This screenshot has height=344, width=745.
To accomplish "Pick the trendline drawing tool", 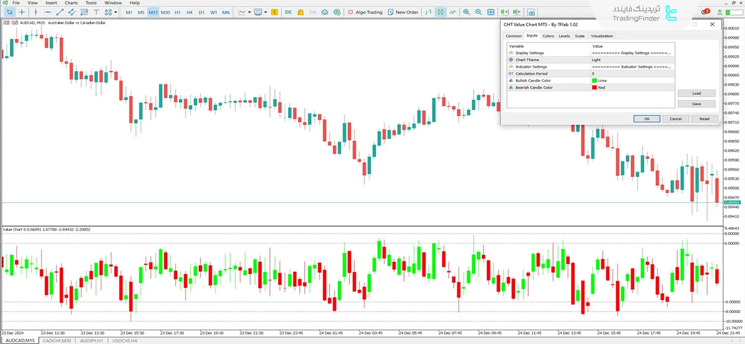I will (x=60, y=12).
